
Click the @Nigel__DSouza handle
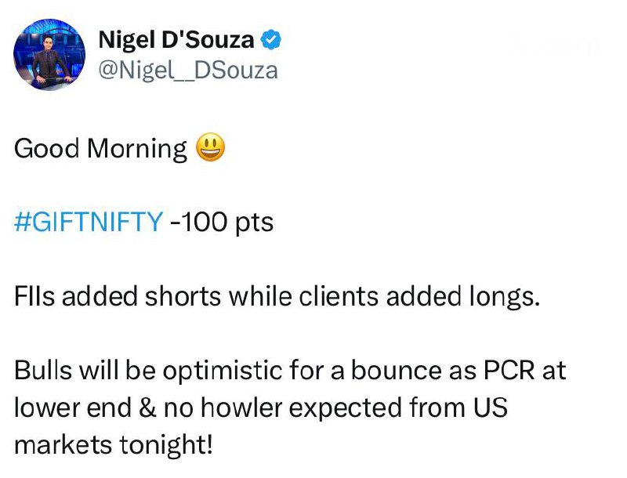coord(187,71)
